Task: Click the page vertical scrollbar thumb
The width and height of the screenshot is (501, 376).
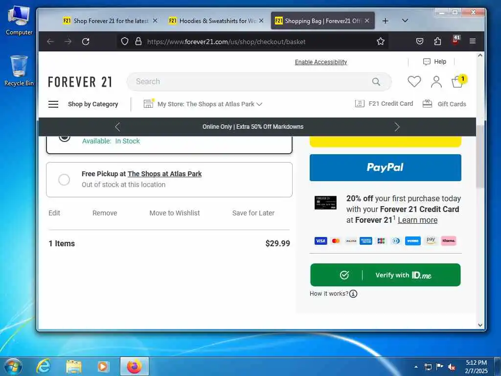Action: click(x=480, y=156)
